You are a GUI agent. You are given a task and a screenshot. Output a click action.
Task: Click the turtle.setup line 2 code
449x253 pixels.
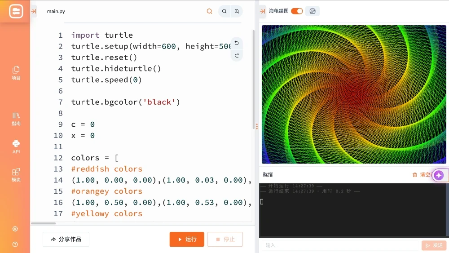coord(151,46)
